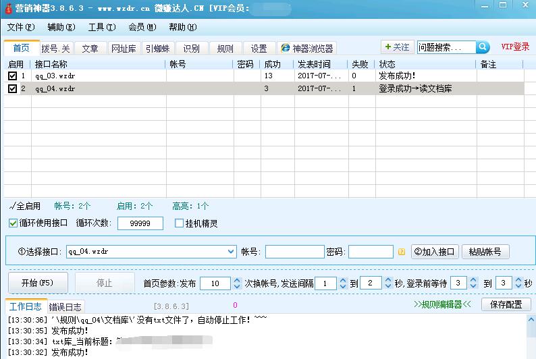Click the 保存配置 button
536x359 pixels.
coord(506,304)
